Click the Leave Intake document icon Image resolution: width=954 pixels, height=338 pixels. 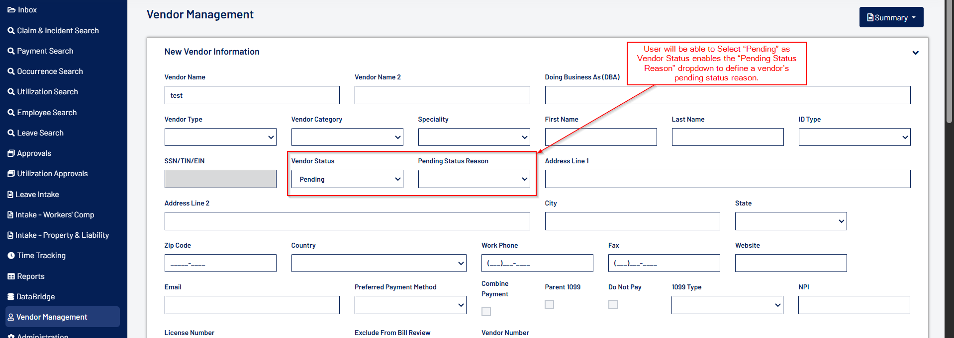tap(10, 195)
